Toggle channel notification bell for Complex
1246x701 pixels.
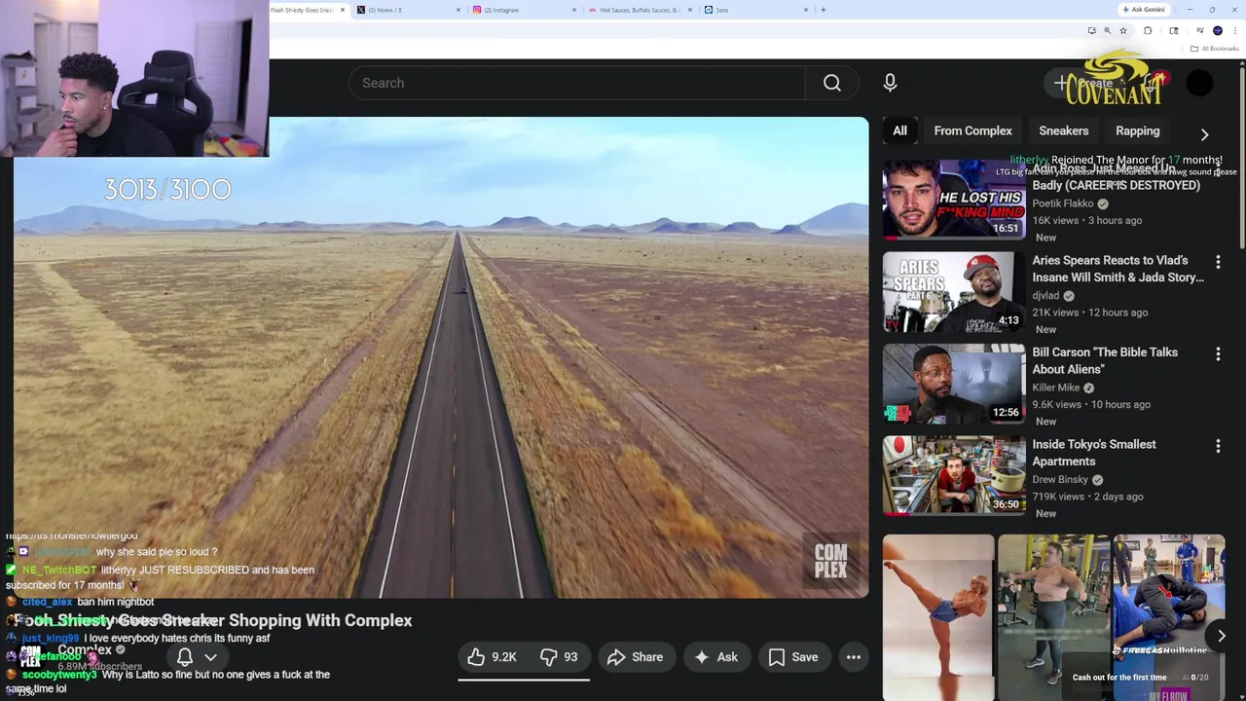[185, 657]
